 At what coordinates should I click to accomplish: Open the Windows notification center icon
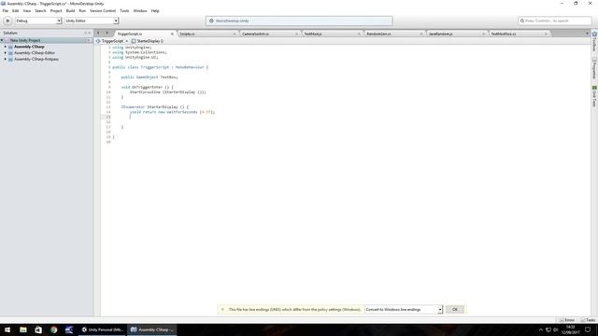588,329
